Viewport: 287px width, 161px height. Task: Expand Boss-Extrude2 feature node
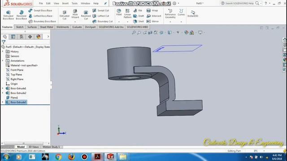click(x=3, y=93)
